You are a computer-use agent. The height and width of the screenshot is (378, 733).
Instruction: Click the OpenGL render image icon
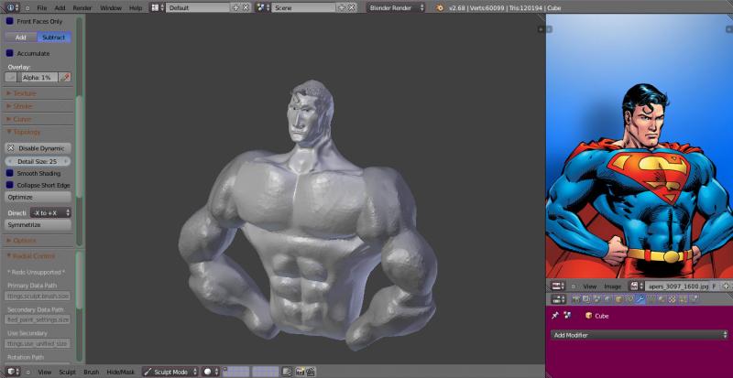point(300,372)
